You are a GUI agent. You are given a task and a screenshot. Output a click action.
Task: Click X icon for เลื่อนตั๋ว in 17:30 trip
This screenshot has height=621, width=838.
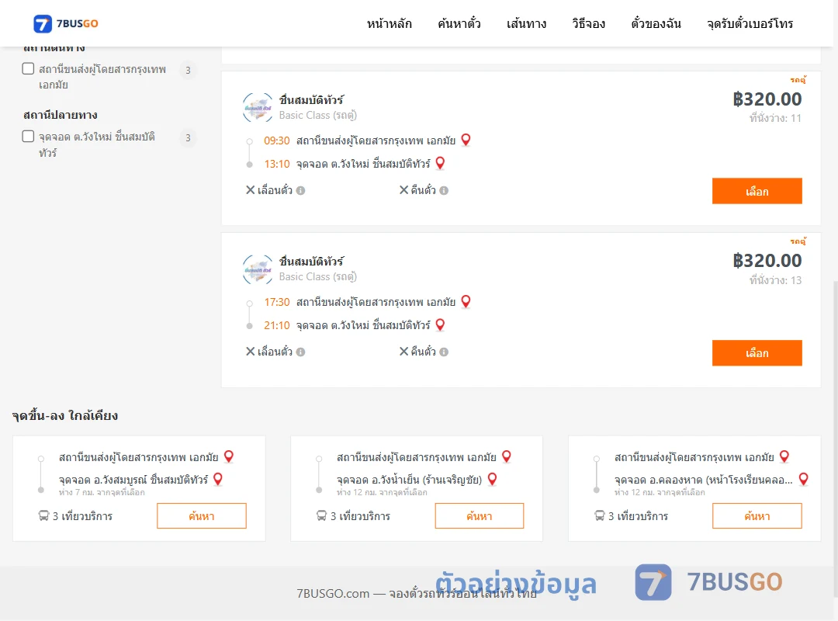[x=250, y=352]
